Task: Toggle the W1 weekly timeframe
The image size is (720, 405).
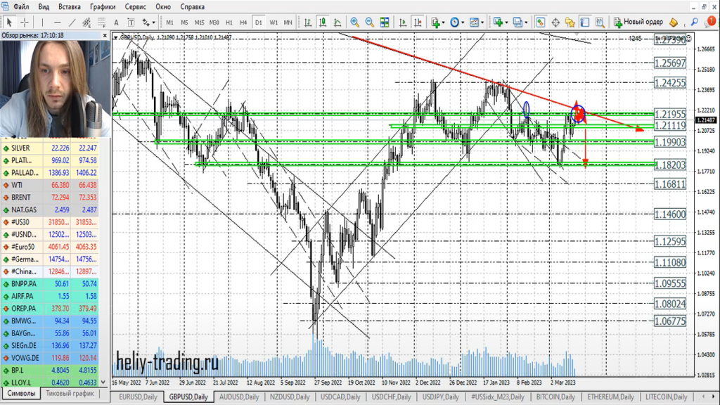Action: [274, 22]
